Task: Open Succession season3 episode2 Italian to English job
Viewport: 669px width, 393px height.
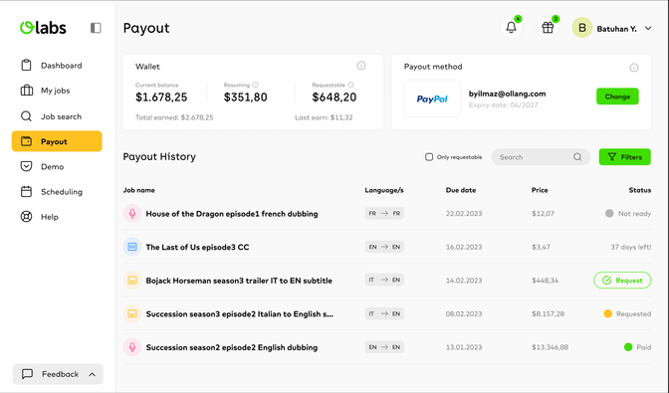Action: (x=240, y=313)
